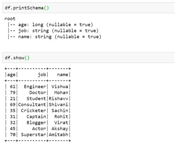Click age value 69
This screenshot has height=145, width=175.
13,105
